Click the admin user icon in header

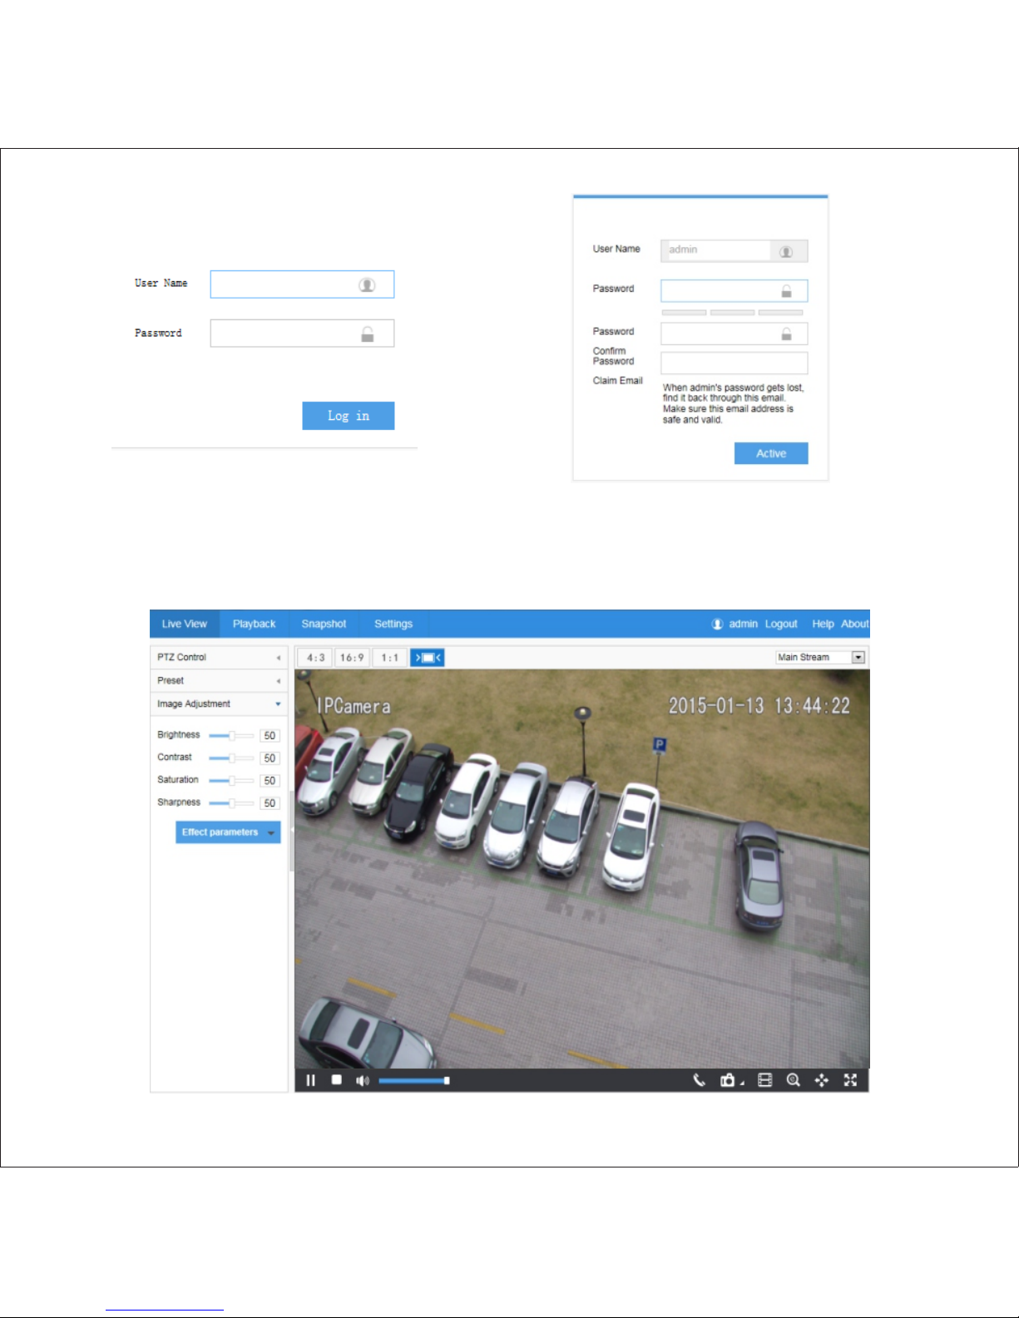717,624
